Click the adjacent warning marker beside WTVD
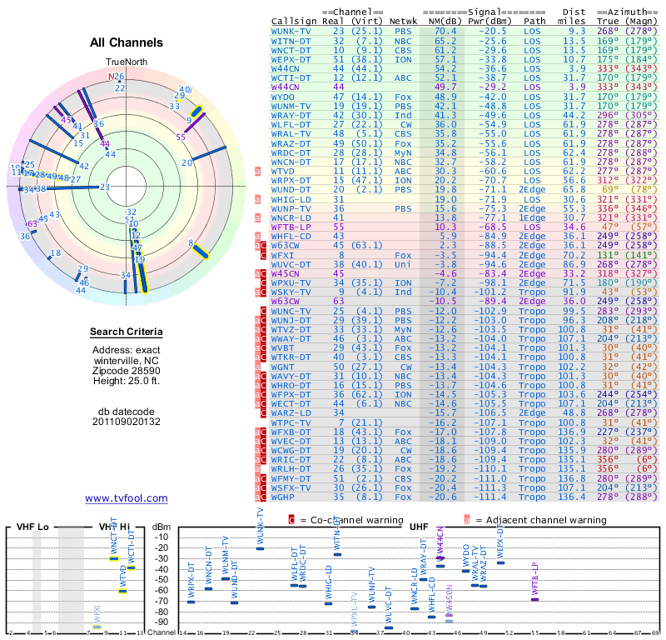Viewport: 666px width, 640px height. tap(257, 172)
